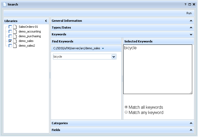Check the SalesOrders-01 library checkbox
The image size is (198, 137).
(x=10, y=27)
